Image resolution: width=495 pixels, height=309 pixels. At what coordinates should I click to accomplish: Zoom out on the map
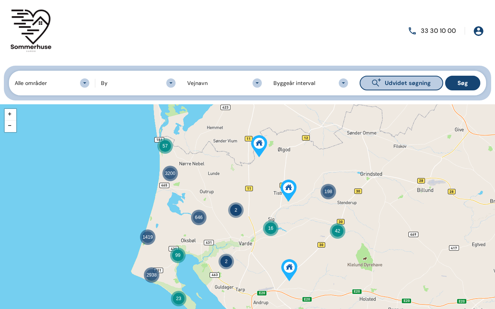tap(10, 126)
